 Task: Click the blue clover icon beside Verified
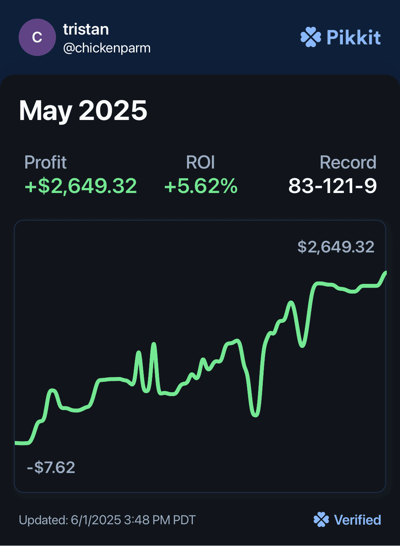pos(321,520)
